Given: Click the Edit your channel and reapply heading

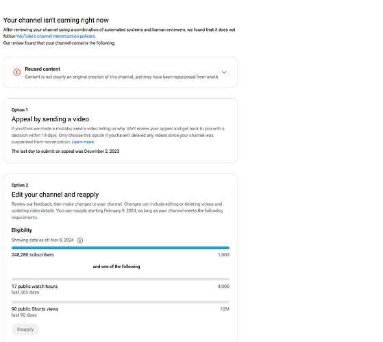Looking at the screenshot, I should pos(55,195).
